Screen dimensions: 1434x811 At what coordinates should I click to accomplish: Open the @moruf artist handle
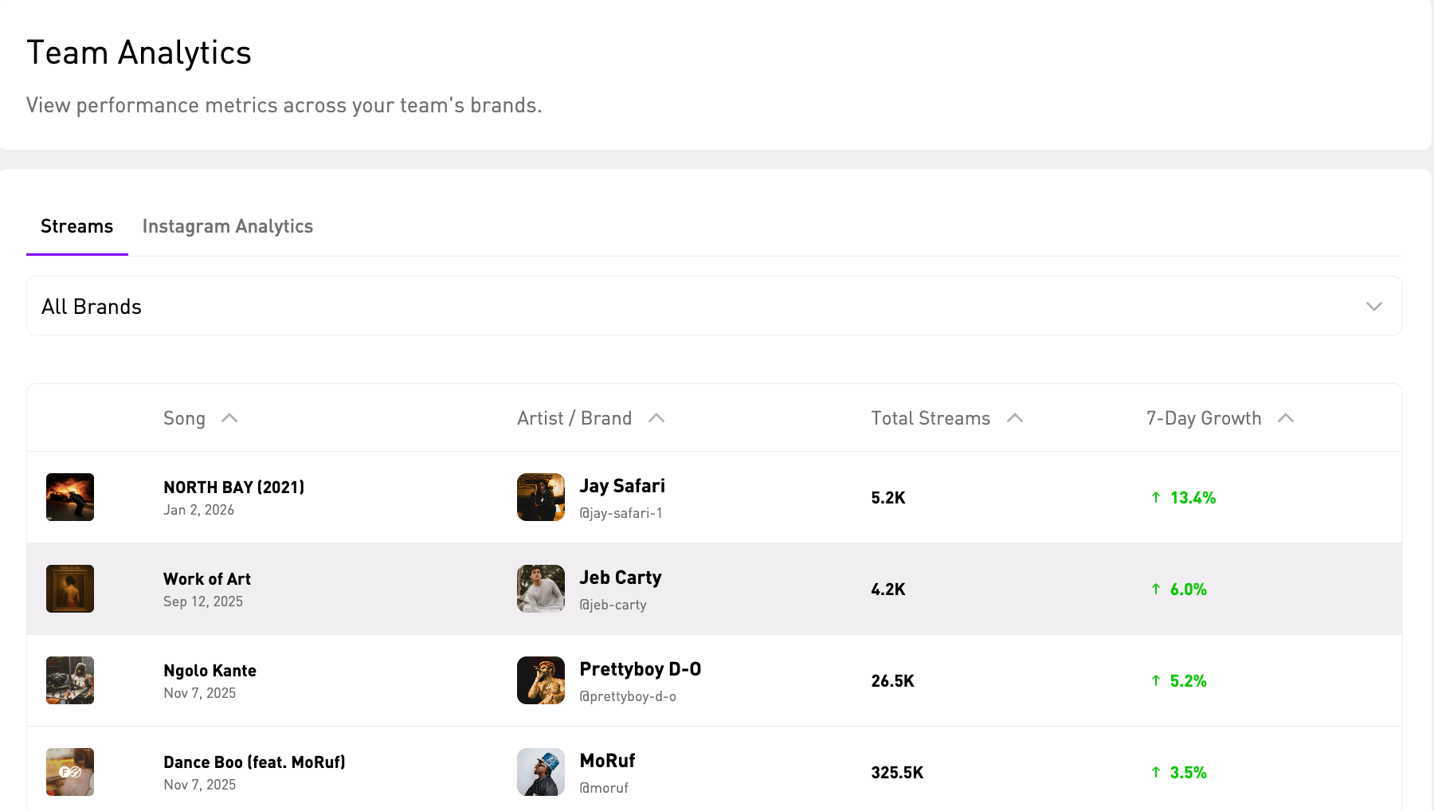[x=604, y=788]
